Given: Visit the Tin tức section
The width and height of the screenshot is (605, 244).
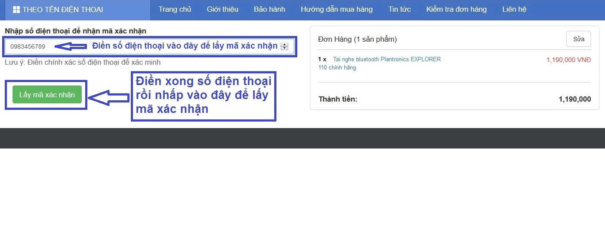Looking at the screenshot, I should click(x=399, y=10).
